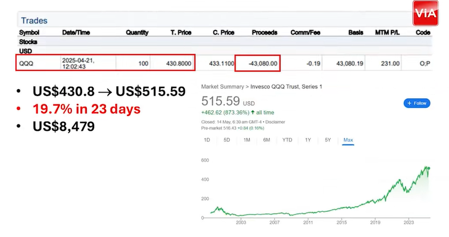
Task: Click the Max range tab
Action: 347,140
